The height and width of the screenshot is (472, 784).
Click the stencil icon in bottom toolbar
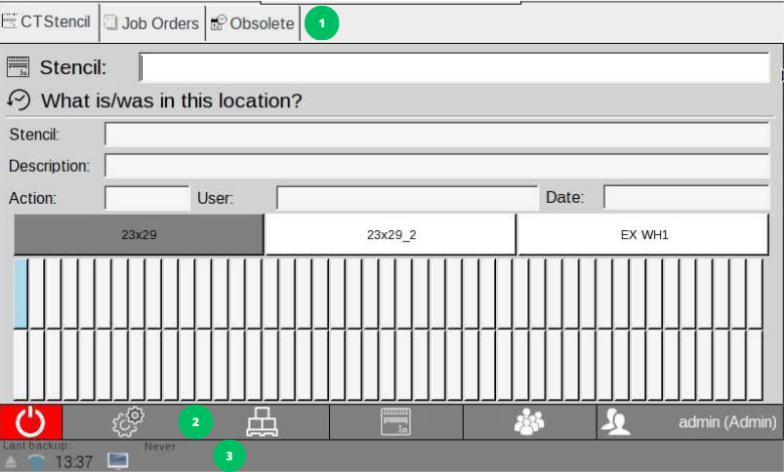[395, 421]
